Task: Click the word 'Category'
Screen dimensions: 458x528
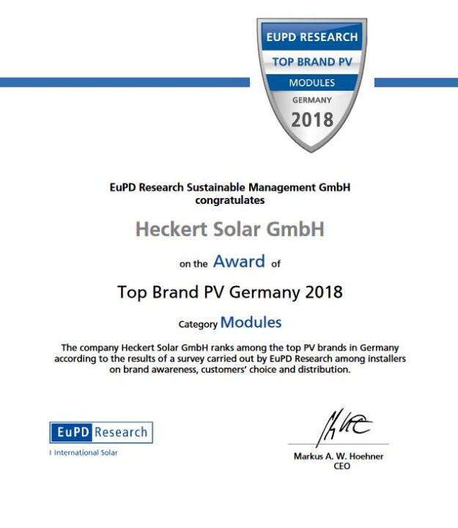Action: click(198, 324)
